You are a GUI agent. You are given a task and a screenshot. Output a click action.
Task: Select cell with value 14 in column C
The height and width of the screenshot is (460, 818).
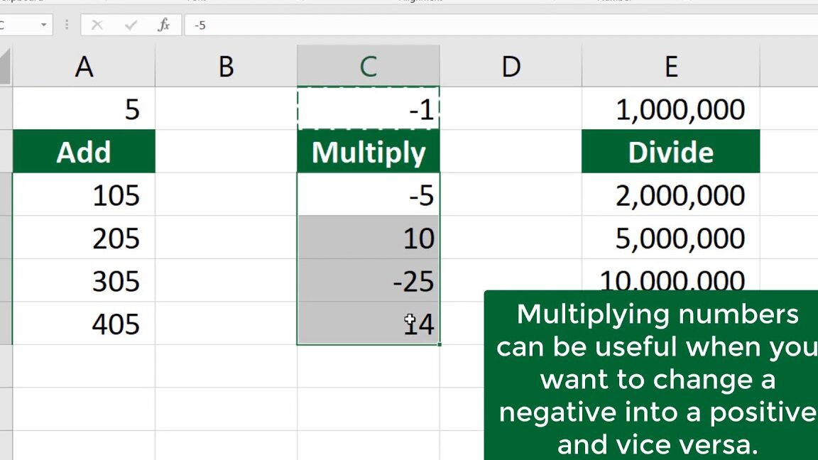369,324
